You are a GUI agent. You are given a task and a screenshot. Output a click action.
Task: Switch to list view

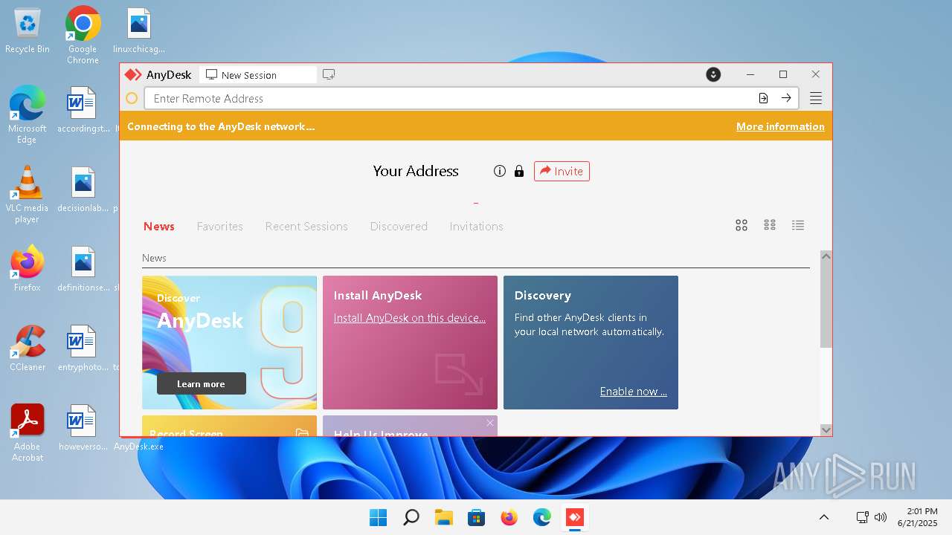tap(798, 225)
